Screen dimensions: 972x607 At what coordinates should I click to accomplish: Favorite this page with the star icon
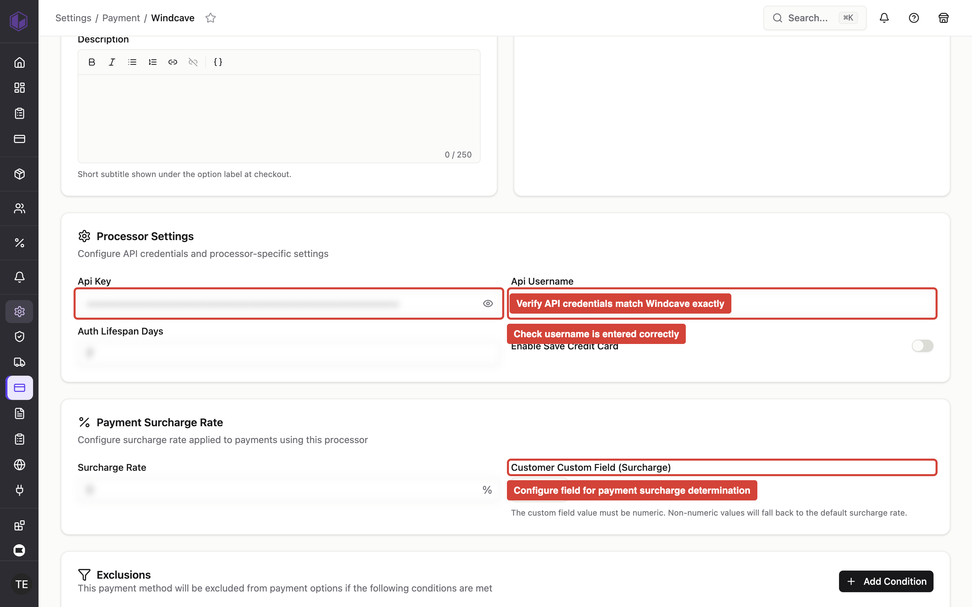pyautogui.click(x=211, y=18)
